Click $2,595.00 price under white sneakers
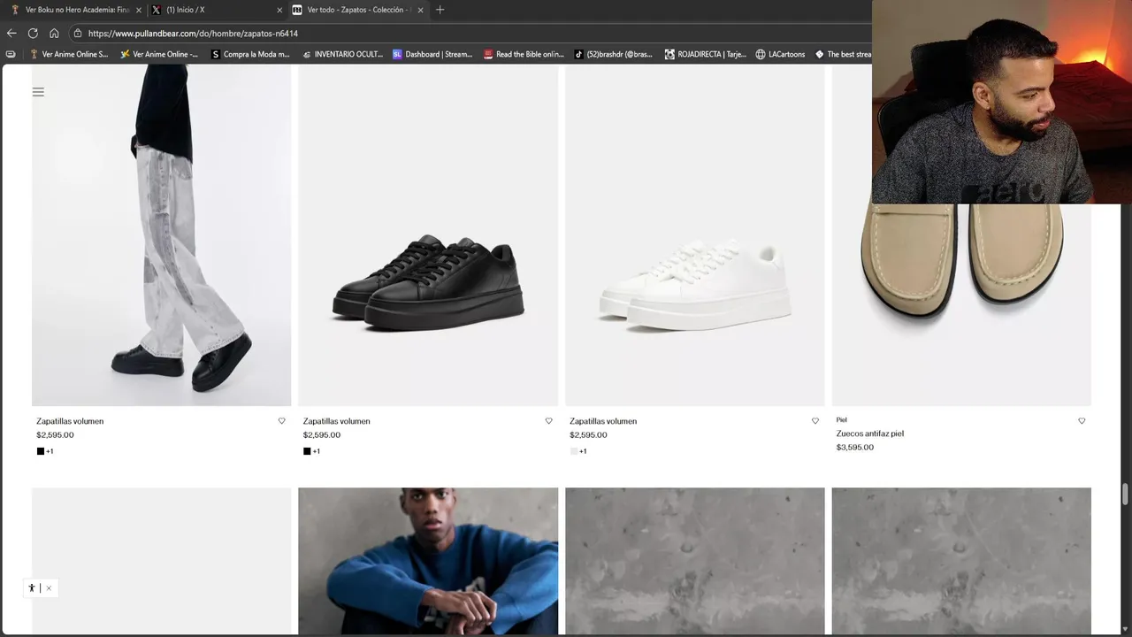 [x=588, y=434]
